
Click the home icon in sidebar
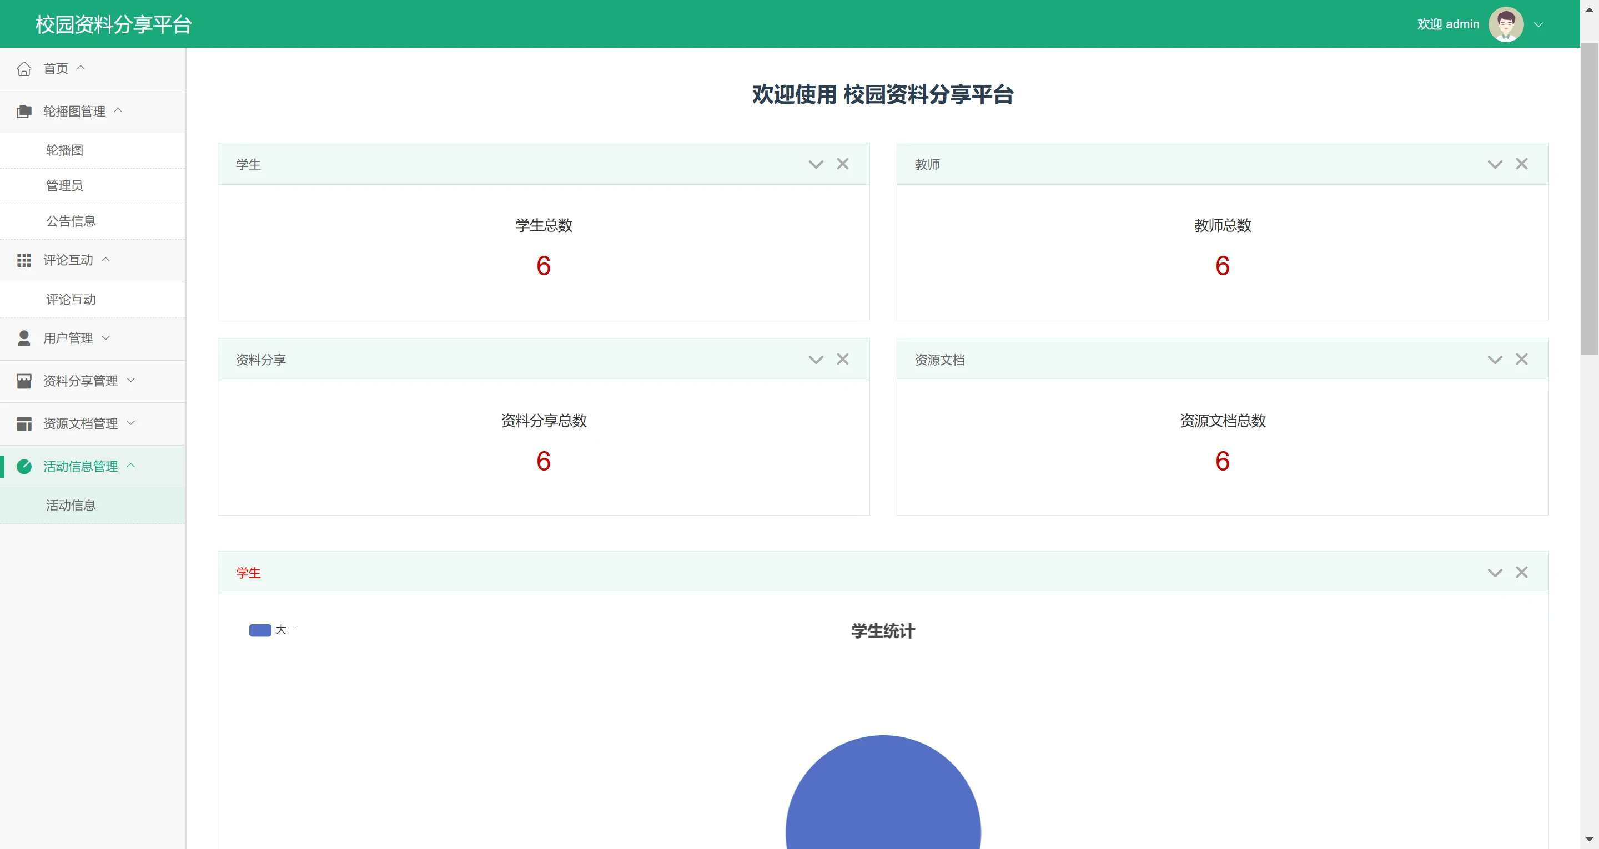[23, 69]
